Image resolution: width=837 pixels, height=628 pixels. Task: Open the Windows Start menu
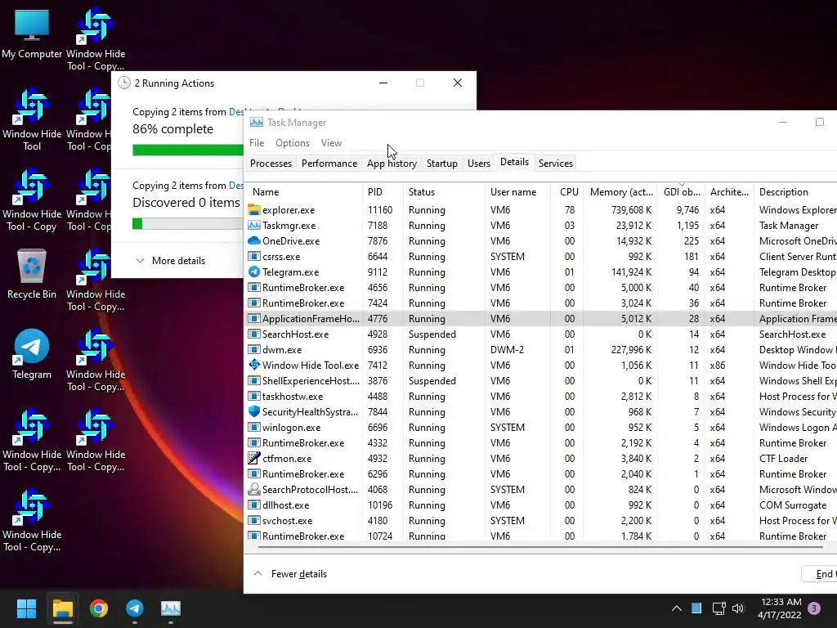click(x=26, y=608)
